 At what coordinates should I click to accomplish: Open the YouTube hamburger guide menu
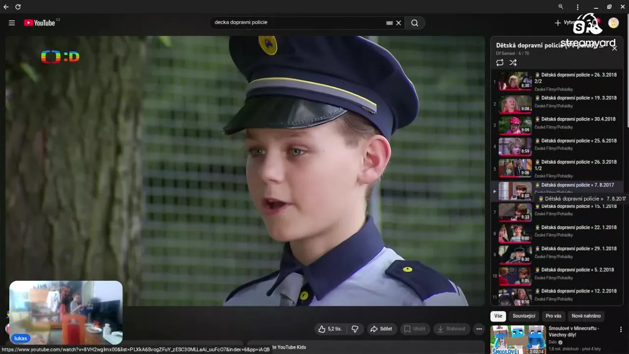click(x=12, y=23)
